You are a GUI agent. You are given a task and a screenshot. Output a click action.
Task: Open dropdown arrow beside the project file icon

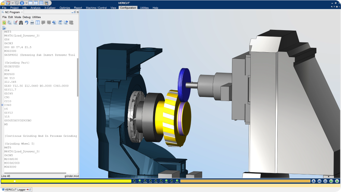click(12, 3)
